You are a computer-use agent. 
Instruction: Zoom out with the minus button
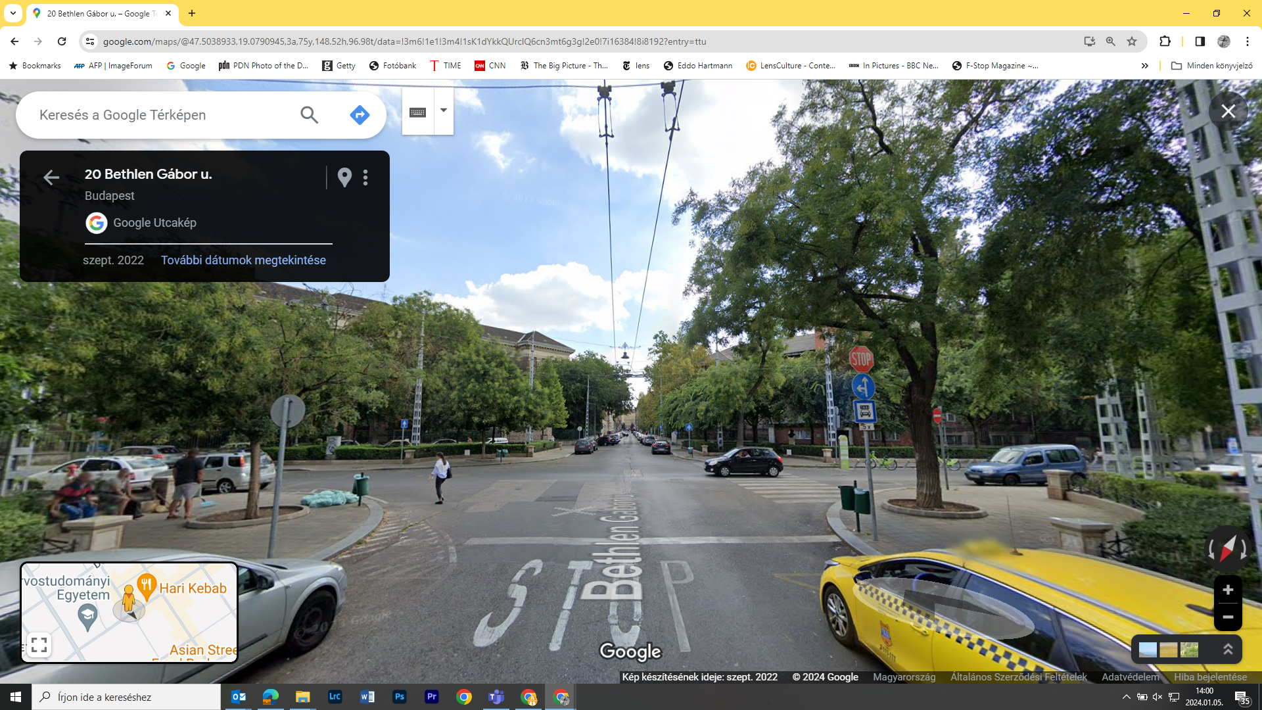pos(1227,617)
